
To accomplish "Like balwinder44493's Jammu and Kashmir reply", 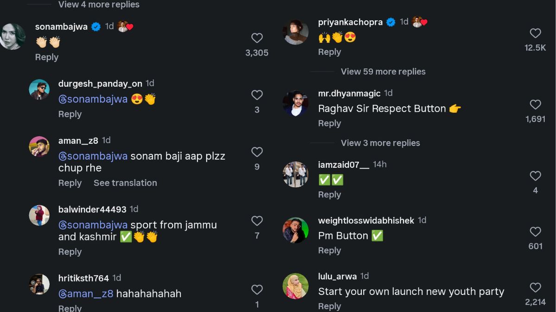I will 257,221.
